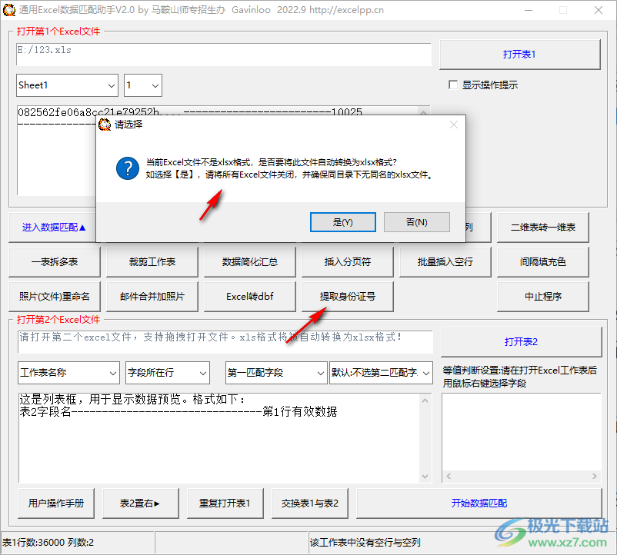
Task: Click the 交换表1与表2 button
Action: click(x=310, y=503)
